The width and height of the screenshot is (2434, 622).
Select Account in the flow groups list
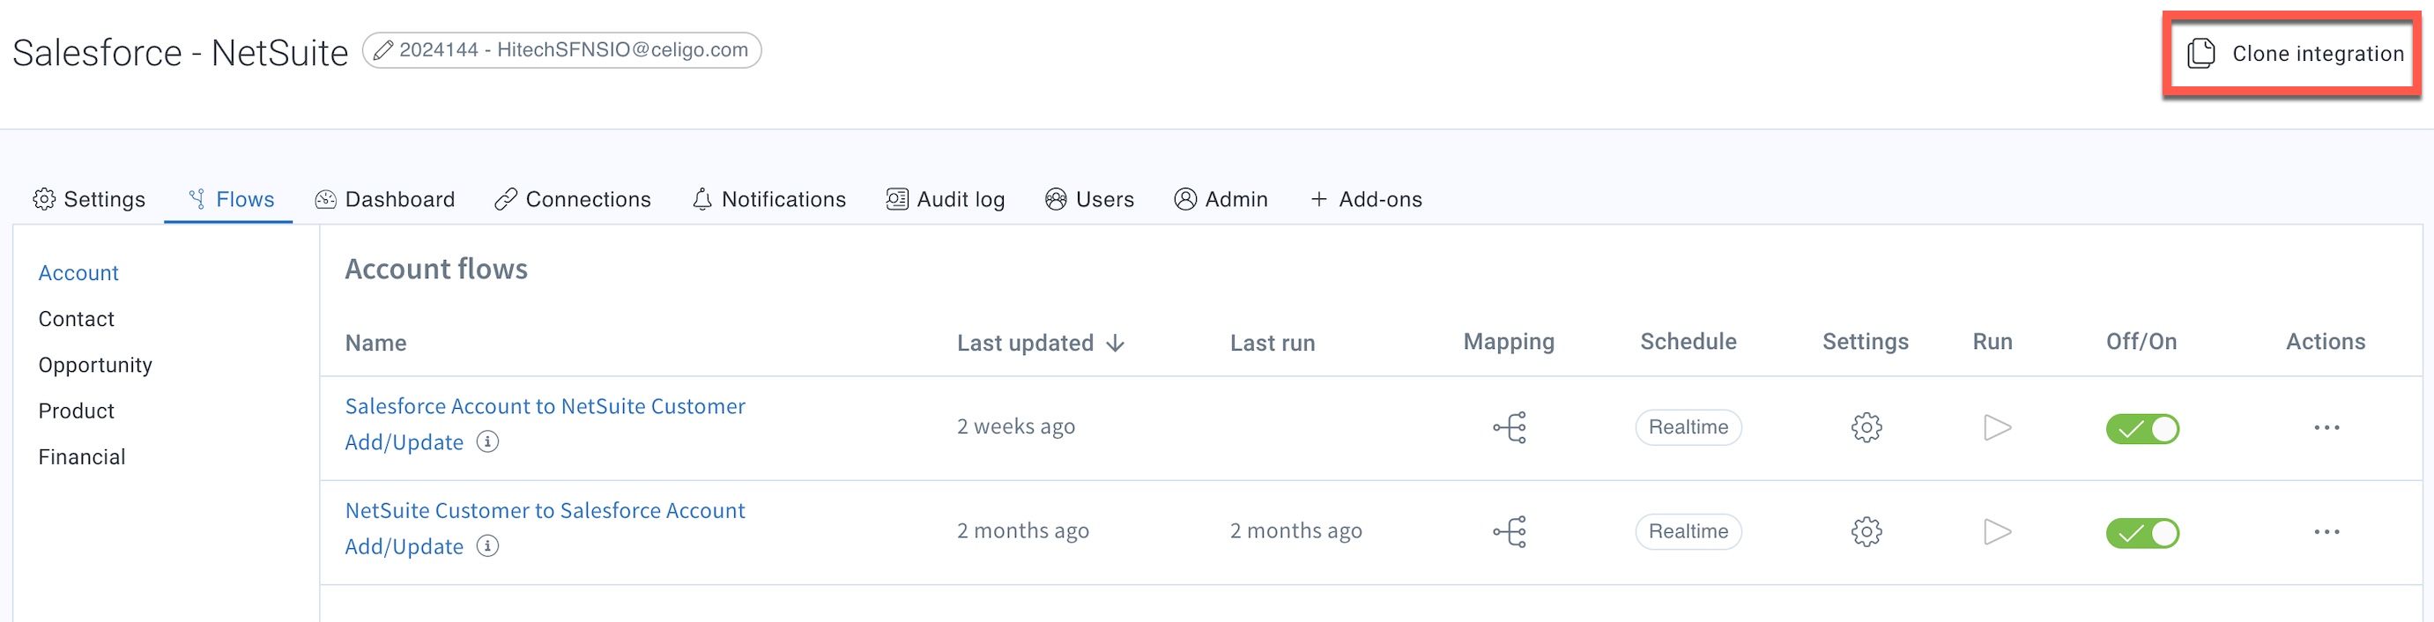[78, 273]
